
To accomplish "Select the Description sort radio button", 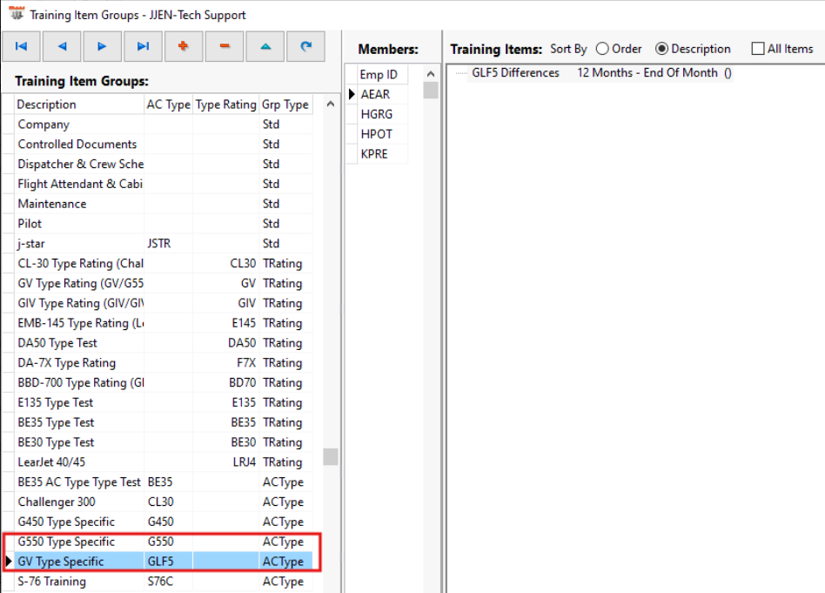I will 661,49.
